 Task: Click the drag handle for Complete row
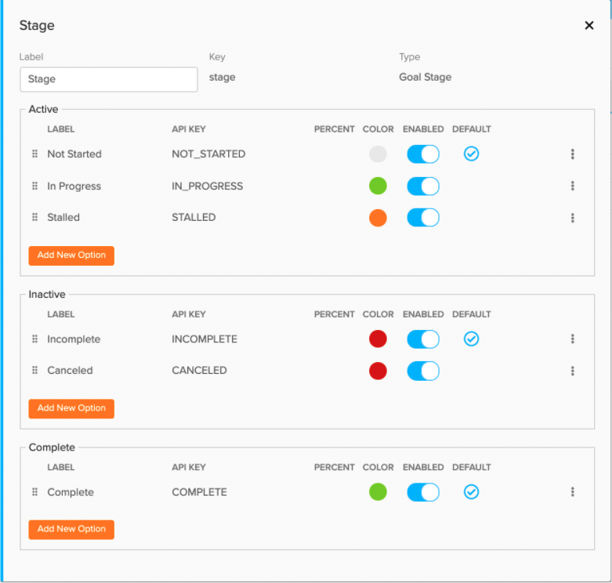[x=34, y=491]
